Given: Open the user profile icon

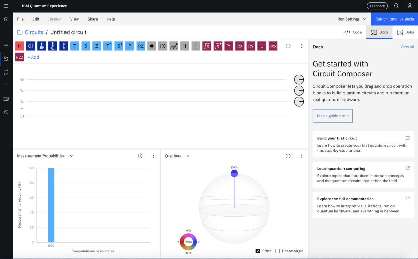Looking at the screenshot, I should (x=410, y=6).
